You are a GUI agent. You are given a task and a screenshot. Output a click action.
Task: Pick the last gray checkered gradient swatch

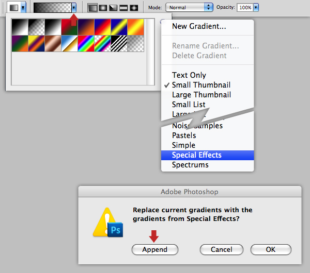click(135, 44)
